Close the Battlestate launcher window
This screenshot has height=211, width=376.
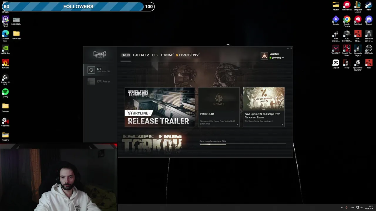291,48
